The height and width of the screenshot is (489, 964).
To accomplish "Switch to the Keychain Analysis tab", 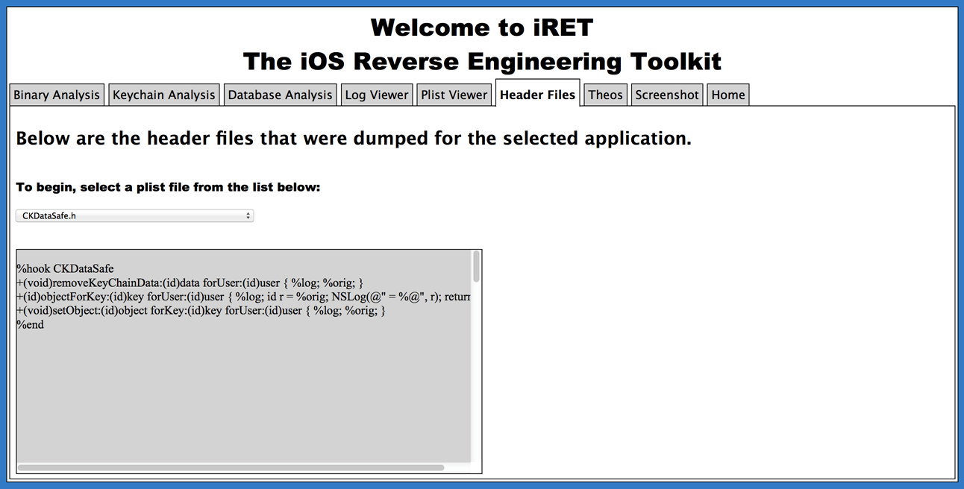I will (164, 95).
